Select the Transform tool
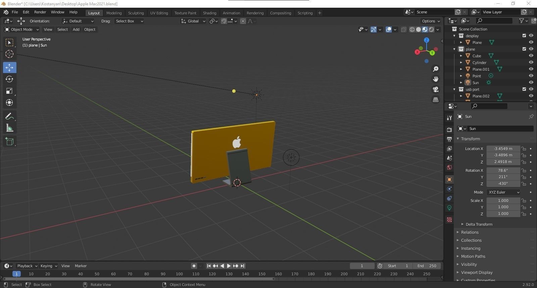This screenshot has height=288, width=537. tap(9, 102)
